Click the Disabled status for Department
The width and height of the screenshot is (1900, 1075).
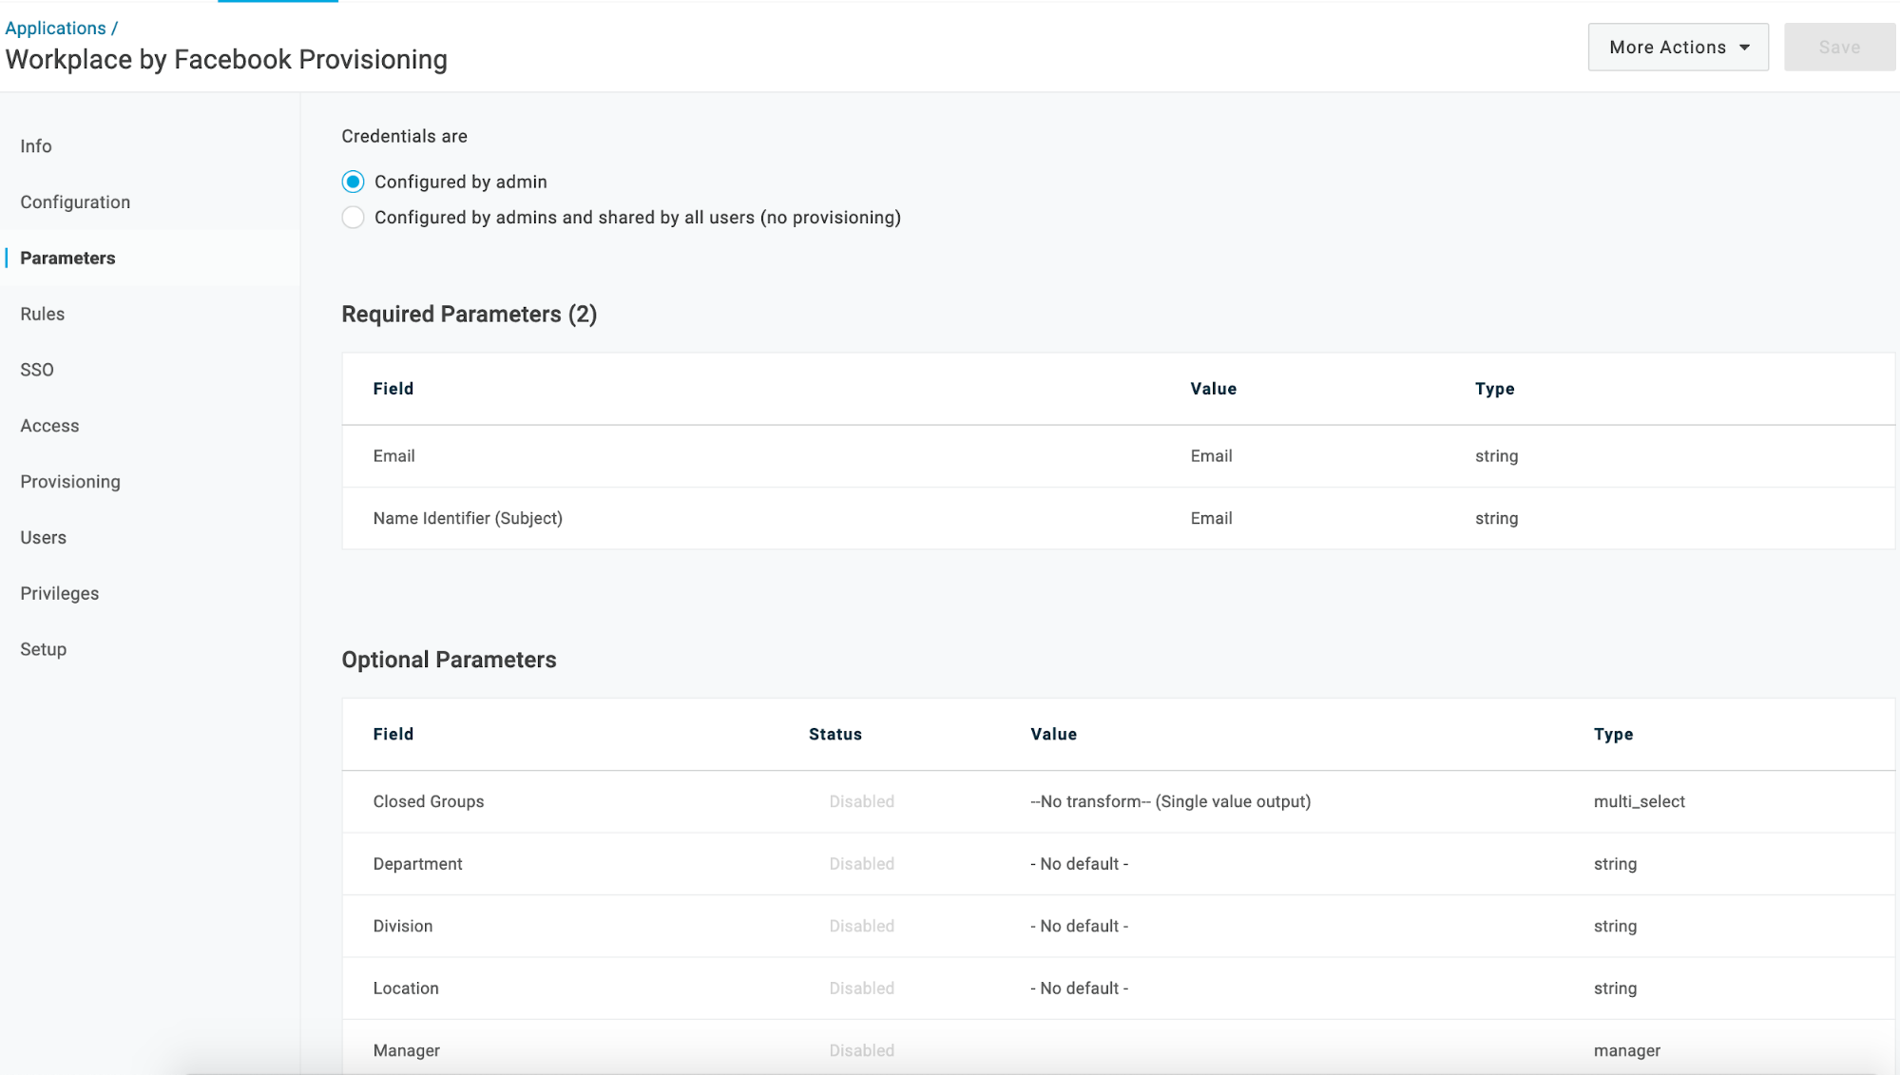click(x=861, y=864)
